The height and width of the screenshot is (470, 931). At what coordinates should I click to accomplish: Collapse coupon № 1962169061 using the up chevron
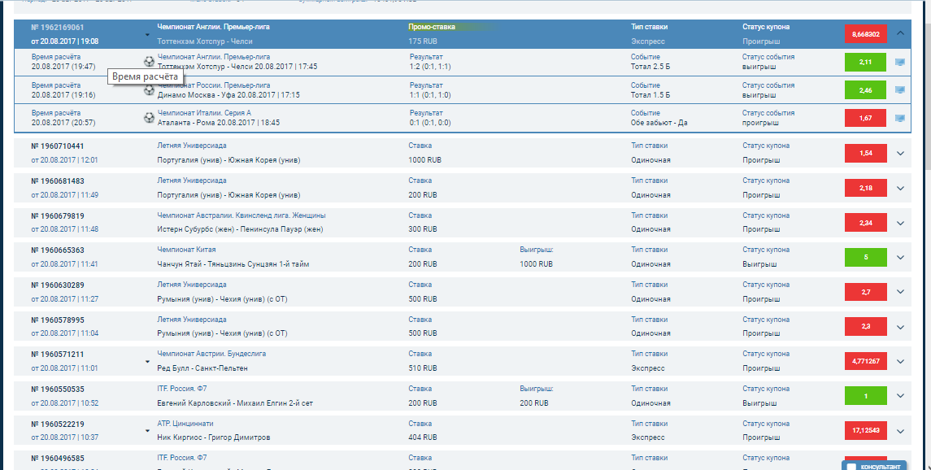tap(900, 33)
